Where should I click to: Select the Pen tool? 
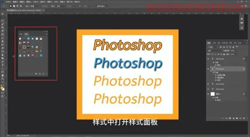click(2, 61)
